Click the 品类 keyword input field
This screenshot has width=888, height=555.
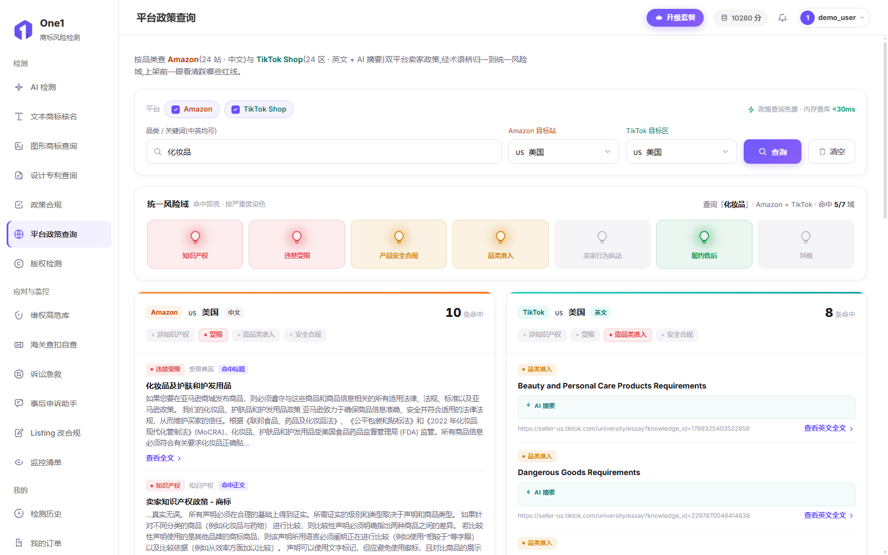(x=324, y=152)
